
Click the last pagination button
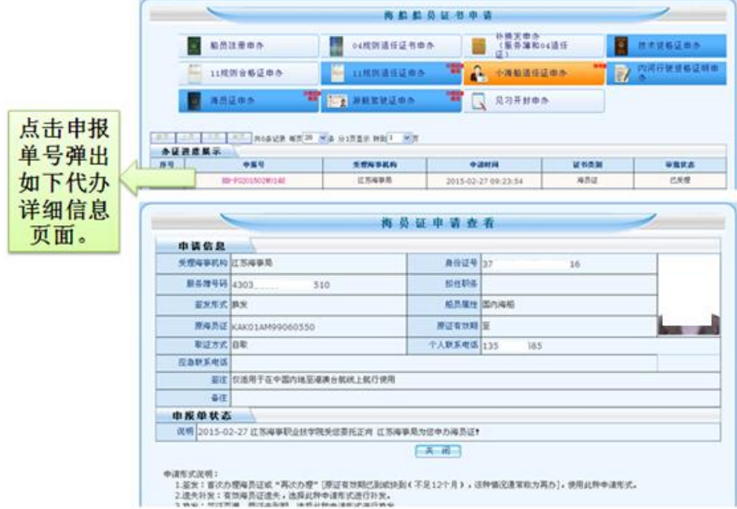[x=238, y=139]
